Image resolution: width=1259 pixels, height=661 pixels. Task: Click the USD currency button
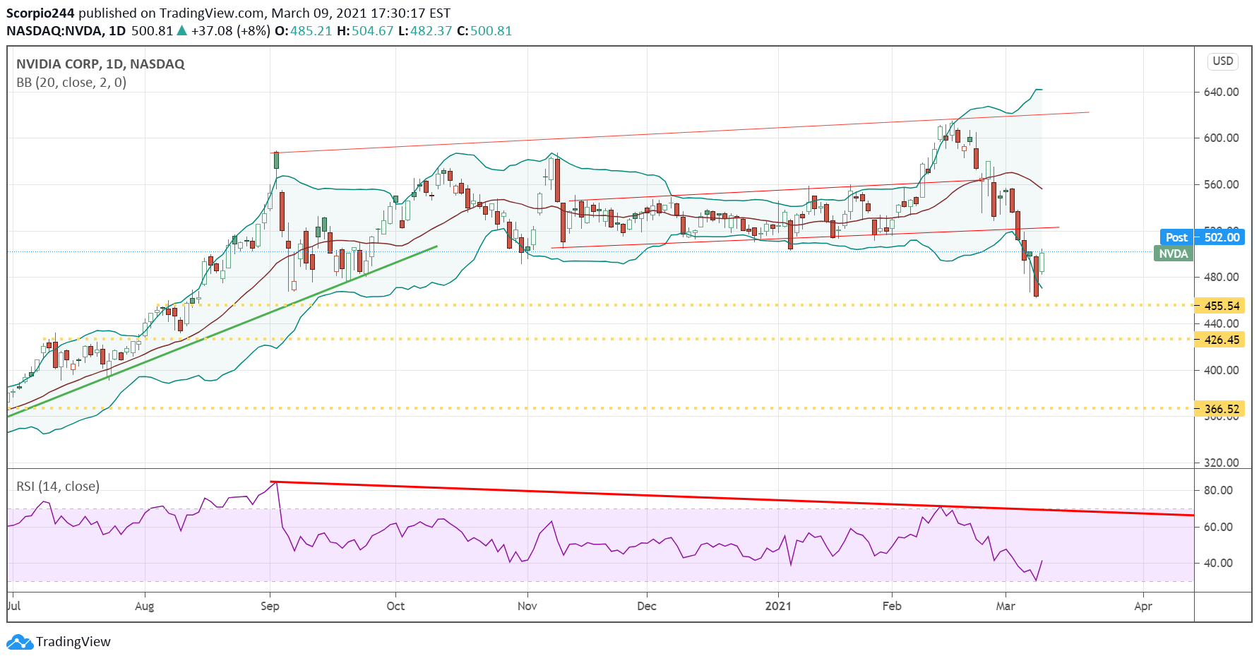[1222, 61]
